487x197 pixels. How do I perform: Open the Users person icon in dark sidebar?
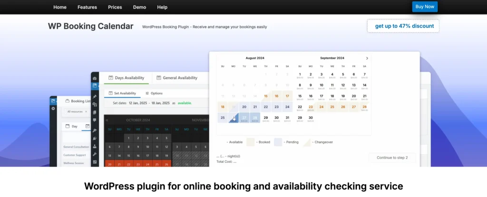click(95, 146)
